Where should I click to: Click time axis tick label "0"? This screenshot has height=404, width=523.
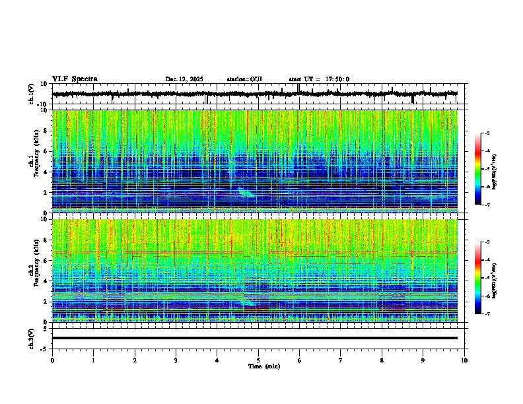[x=52, y=360]
